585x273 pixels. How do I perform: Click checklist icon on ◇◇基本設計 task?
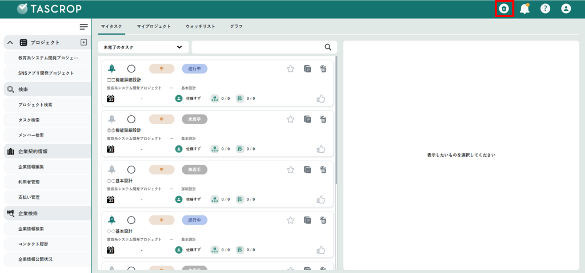coord(240,250)
